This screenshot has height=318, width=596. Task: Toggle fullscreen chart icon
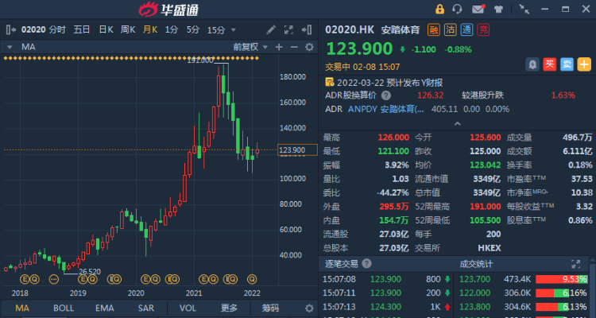click(288, 29)
